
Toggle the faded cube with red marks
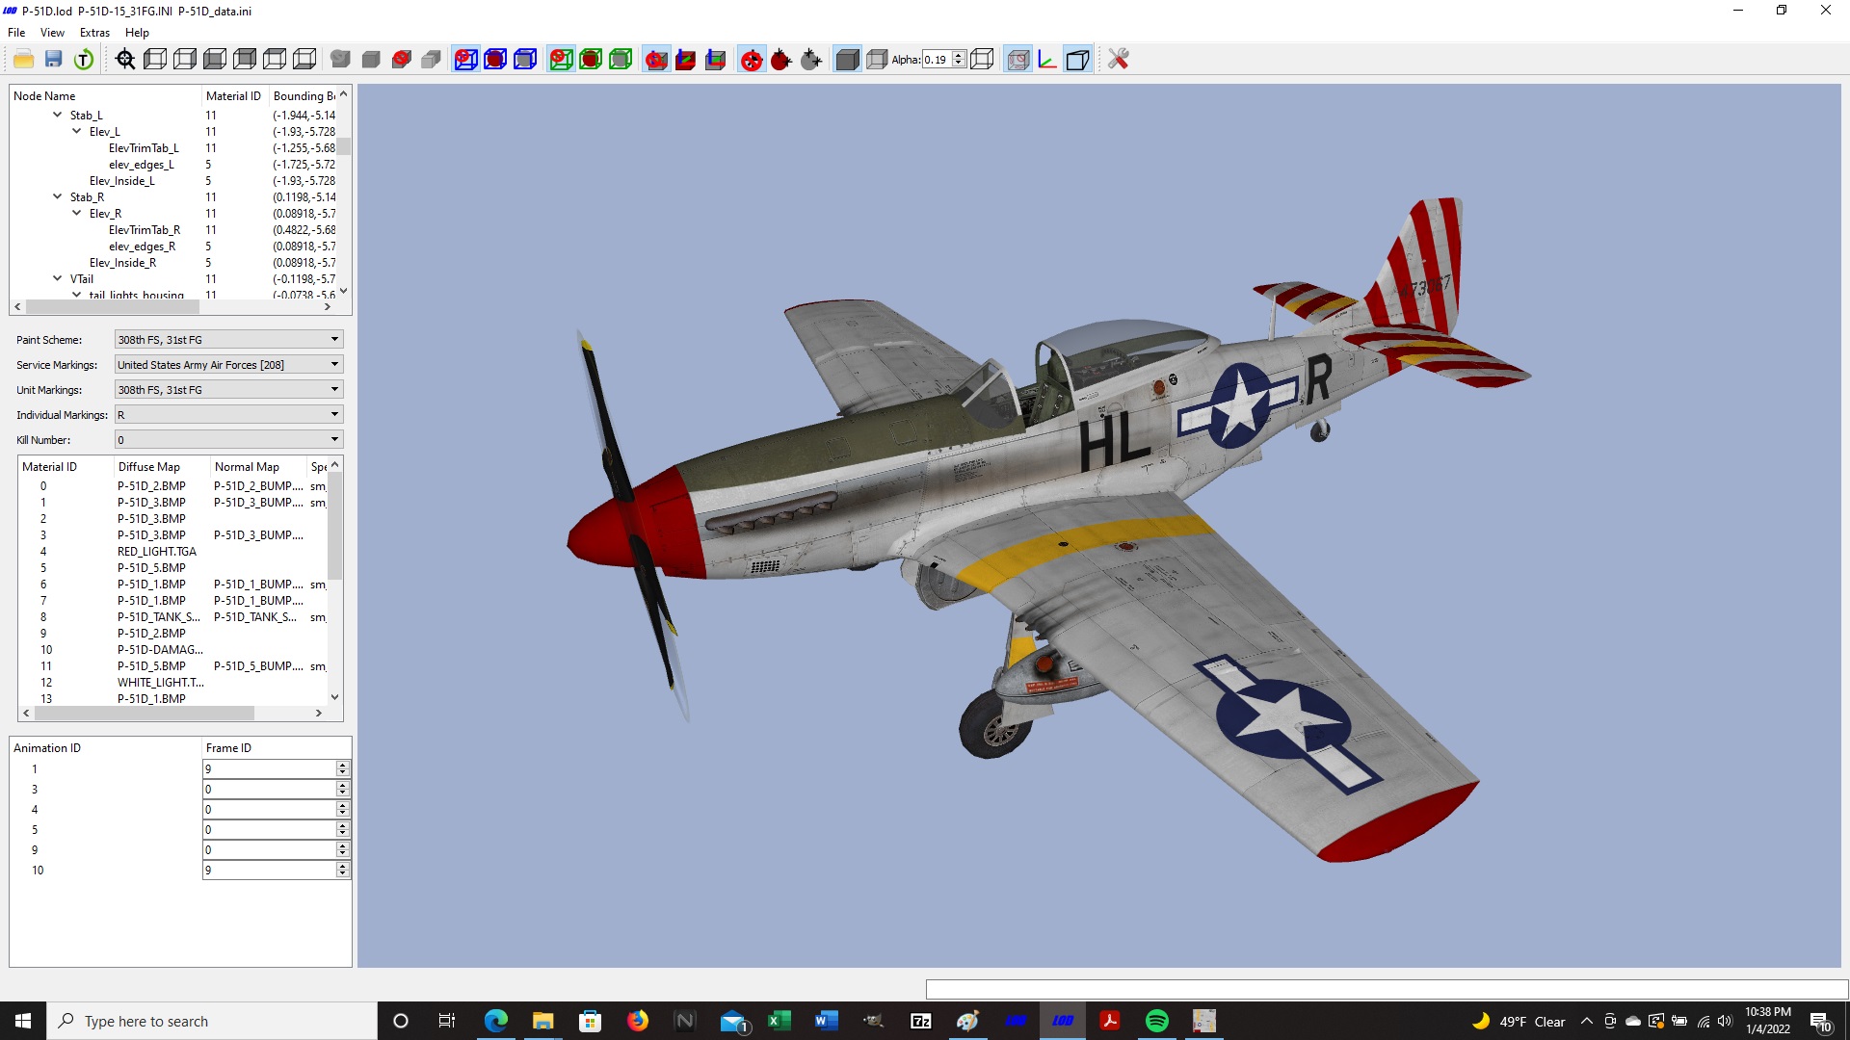[x=1017, y=60]
